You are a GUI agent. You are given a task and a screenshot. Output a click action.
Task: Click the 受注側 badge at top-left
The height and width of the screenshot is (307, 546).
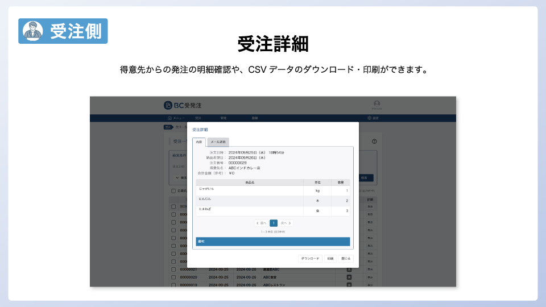coord(63,31)
